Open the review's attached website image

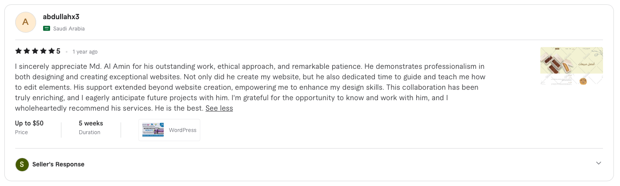point(571,66)
